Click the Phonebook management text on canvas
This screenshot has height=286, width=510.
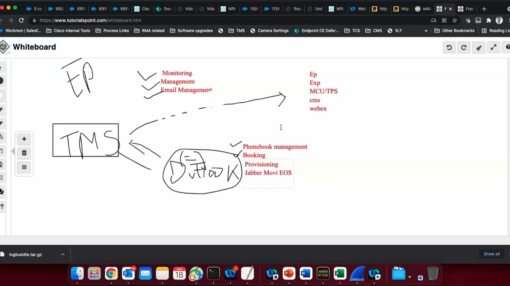point(275,147)
